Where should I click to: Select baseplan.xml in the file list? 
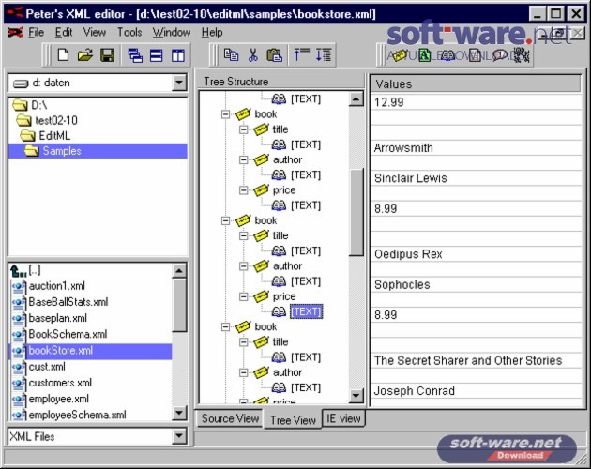click(x=57, y=318)
